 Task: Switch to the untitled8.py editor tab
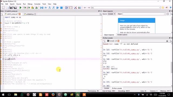point(30,14)
